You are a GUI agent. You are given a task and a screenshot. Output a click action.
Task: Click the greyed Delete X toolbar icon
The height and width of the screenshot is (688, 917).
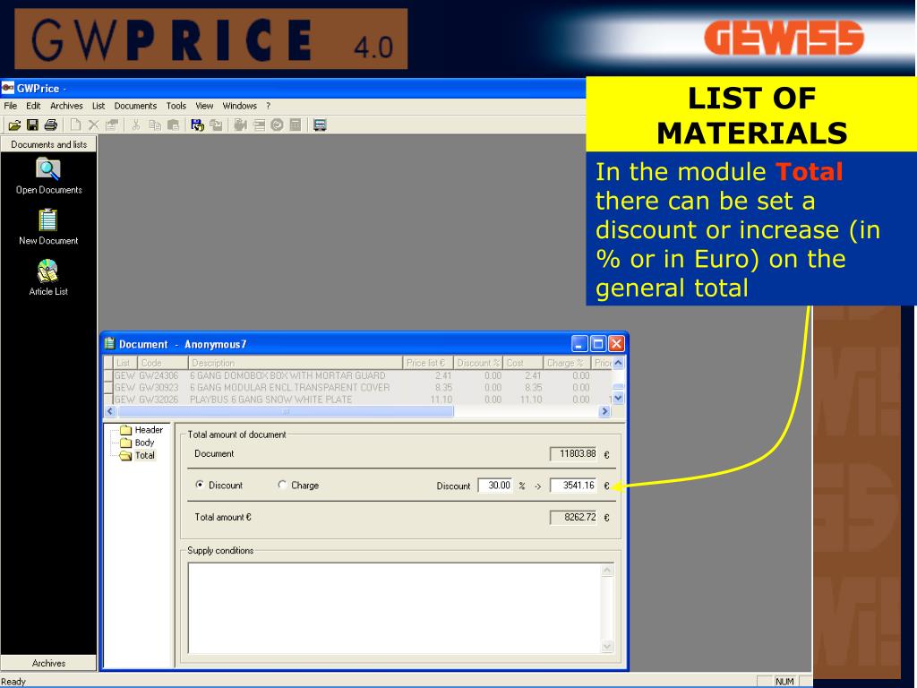(93, 125)
